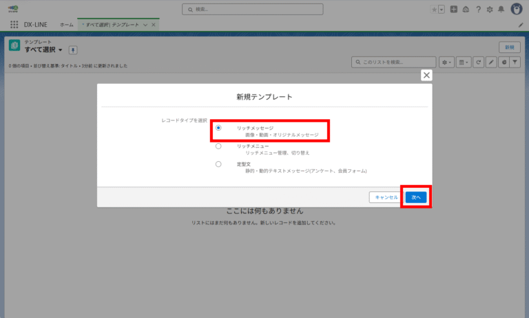Switch to the ホーム tab
Viewport: 529px width, 318px height.
click(67, 24)
